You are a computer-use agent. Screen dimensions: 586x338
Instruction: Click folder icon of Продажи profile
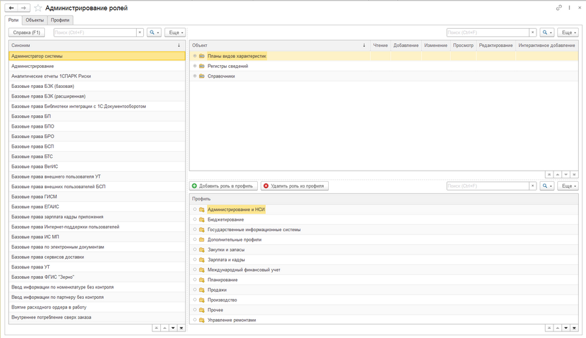point(202,290)
